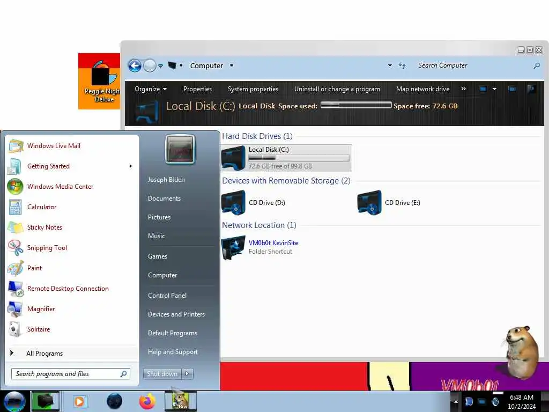549x412 pixels.
Task: Click the Back arrow in Explorer
Action: pos(135,65)
